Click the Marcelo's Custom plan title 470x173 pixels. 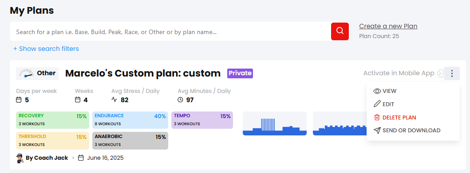[x=142, y=73]
